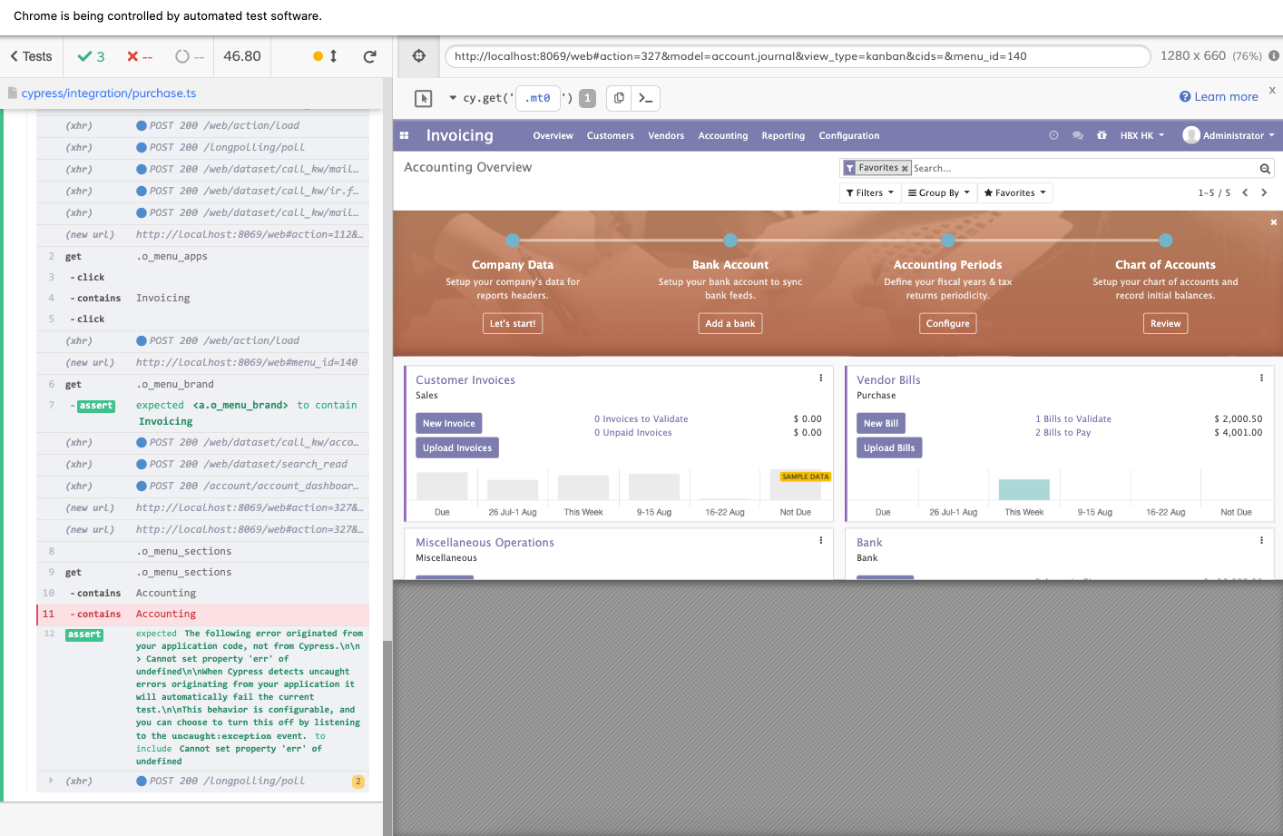The width and height of the screenshot is (1283, 836).
Task: Click the Cypress reload tests icon
Action: 369,56
